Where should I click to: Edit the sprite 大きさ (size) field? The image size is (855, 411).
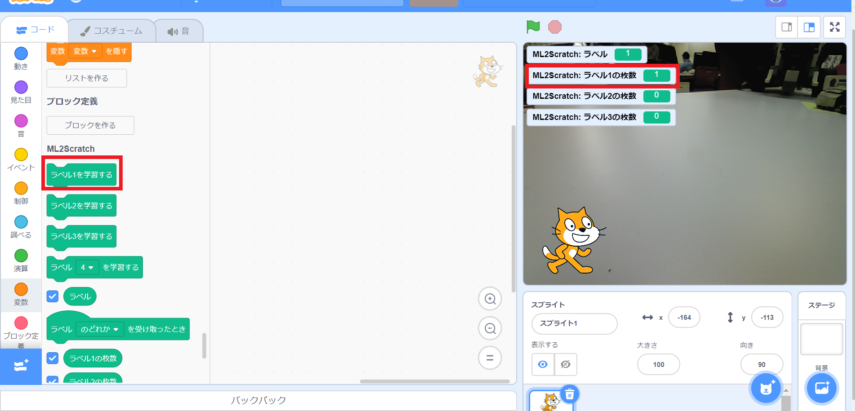(x=658, y=364)
